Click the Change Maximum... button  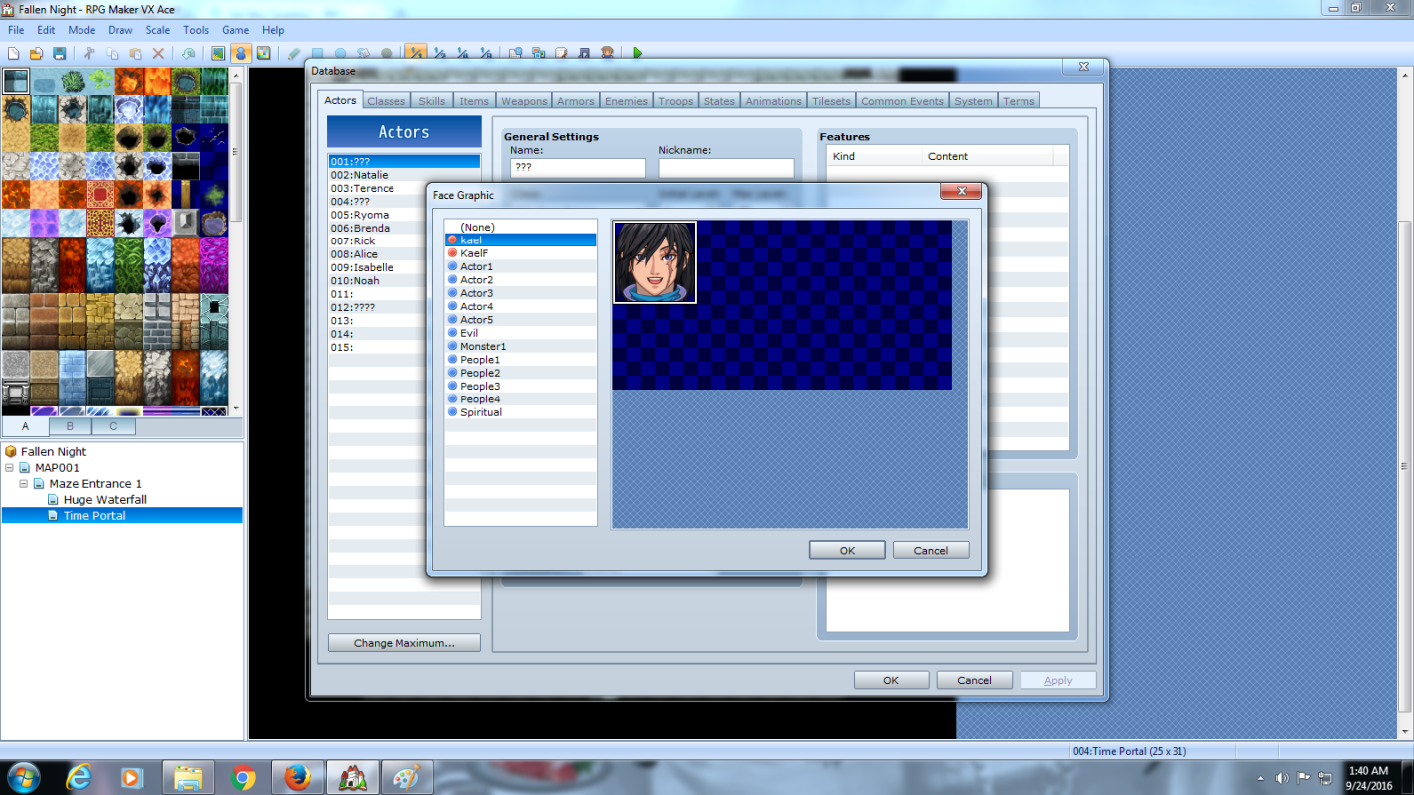click(404, 643)
